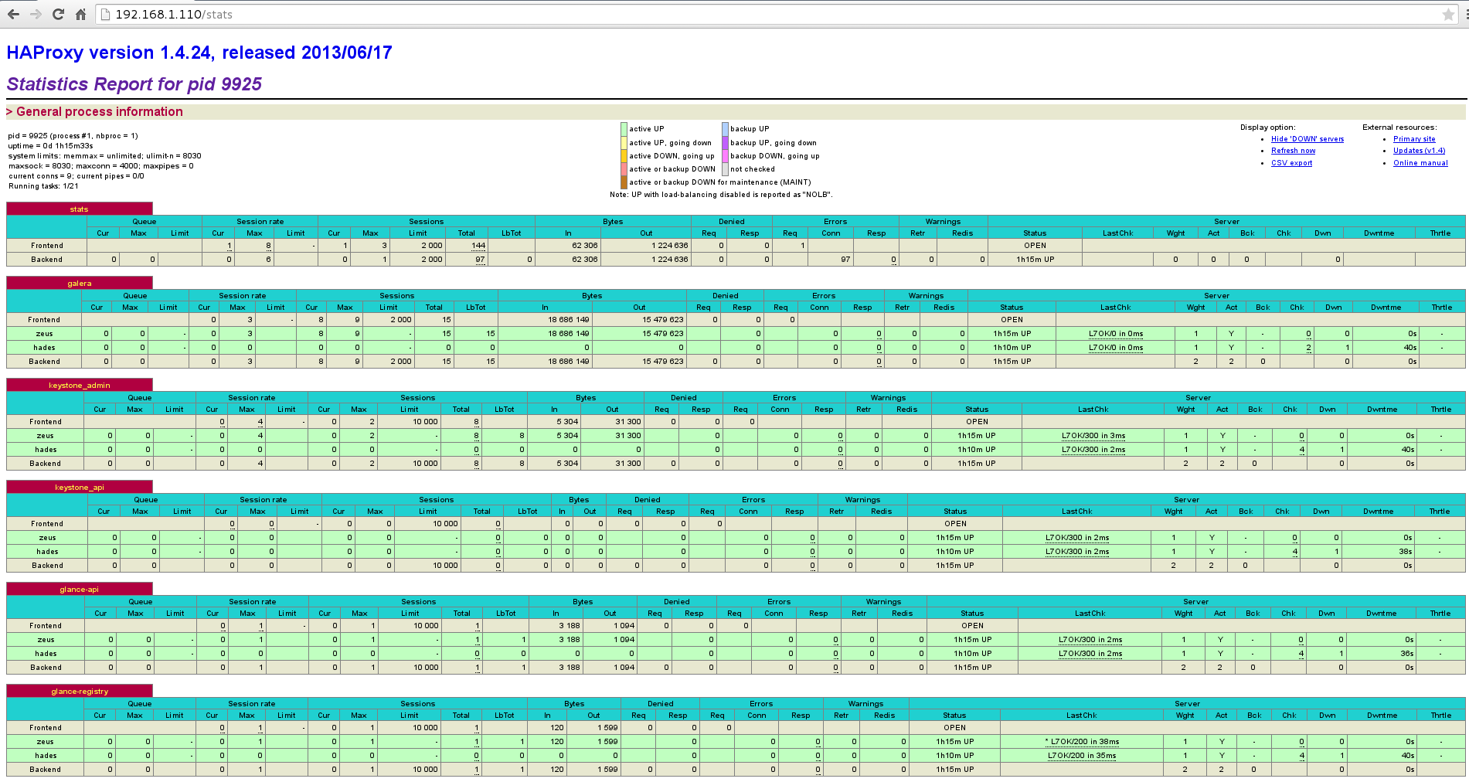Click L7OK/0 in 0ms for galera zeus
The height and width of the screenshot is (782, 1469).
coord(1116,334)
